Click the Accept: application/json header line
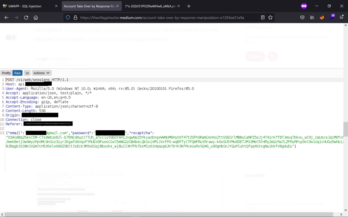 pos(49,93)
